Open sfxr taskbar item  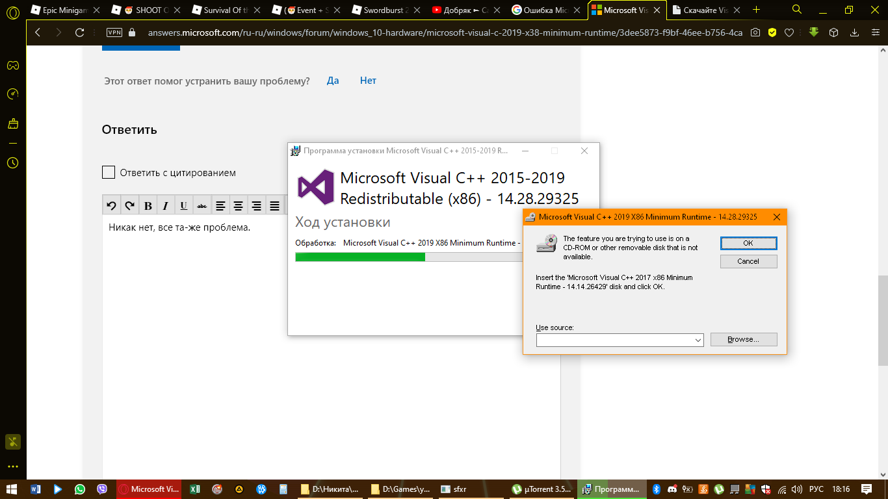tap(470, 489)
